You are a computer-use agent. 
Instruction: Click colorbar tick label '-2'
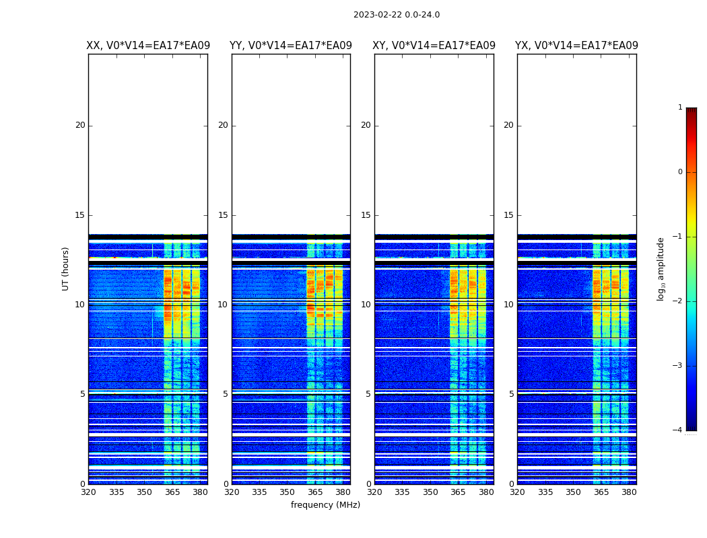[679, 301]
